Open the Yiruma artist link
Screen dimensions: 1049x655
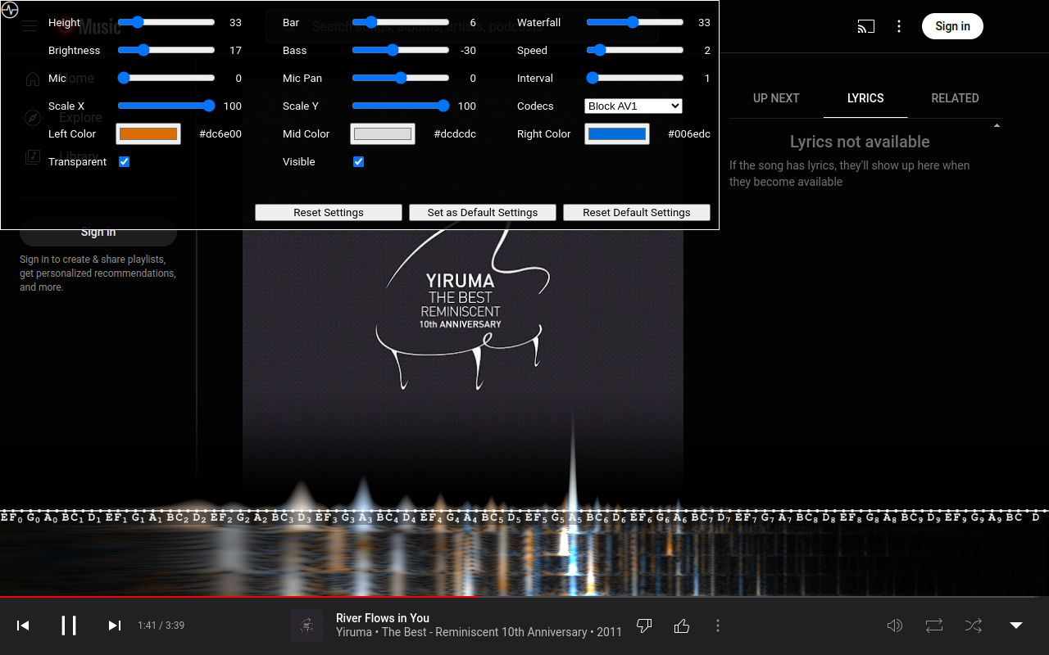(x=353, y=632)
